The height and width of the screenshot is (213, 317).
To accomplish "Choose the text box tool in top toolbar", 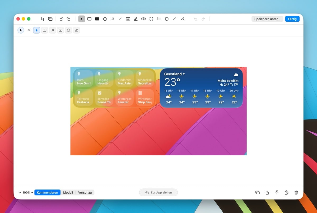I will pos(128,19).
